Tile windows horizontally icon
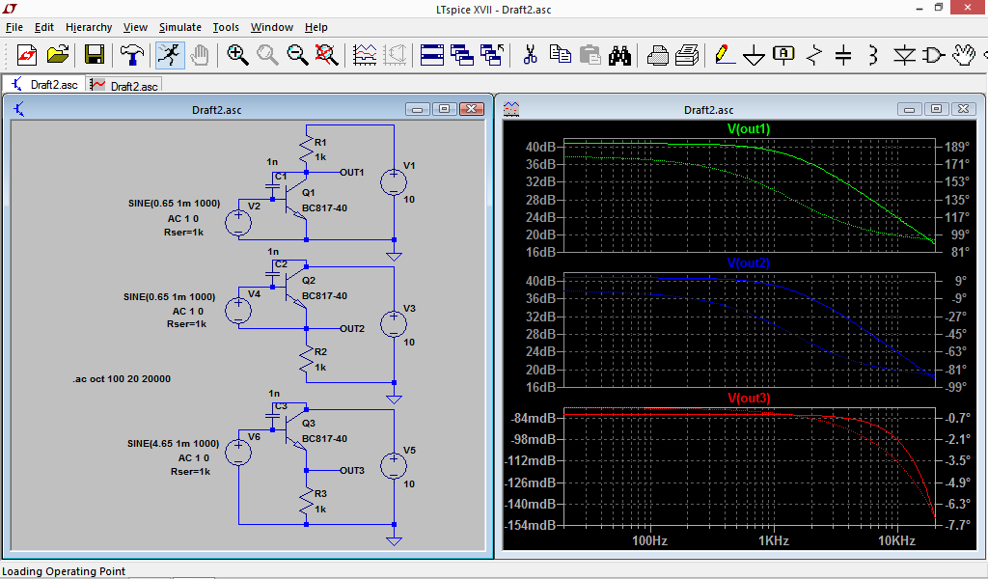988x579 pixels. click(x=432, y=55)
